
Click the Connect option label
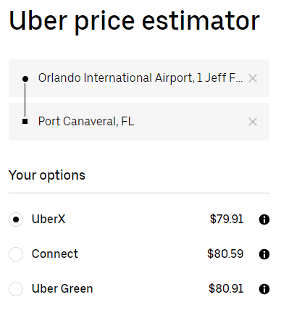55,254
